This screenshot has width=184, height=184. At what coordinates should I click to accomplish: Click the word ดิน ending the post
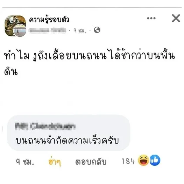[x=11, y=71]
